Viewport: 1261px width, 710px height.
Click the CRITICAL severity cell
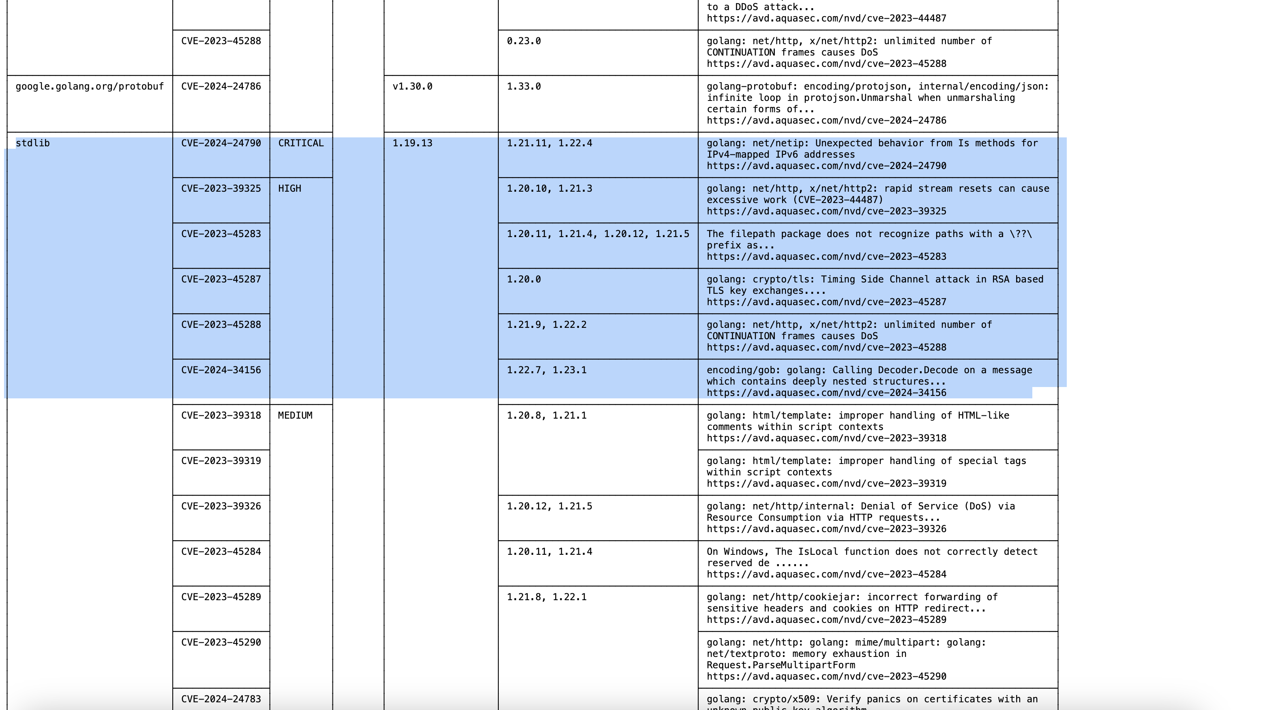point(300,143)
